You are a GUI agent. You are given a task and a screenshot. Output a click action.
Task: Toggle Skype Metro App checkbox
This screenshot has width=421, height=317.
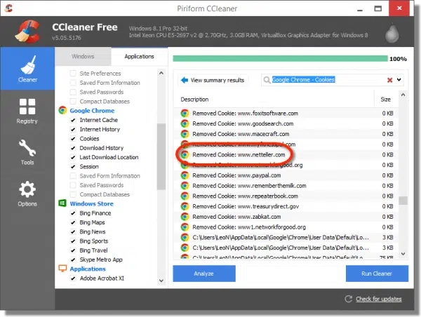point(73,259)
